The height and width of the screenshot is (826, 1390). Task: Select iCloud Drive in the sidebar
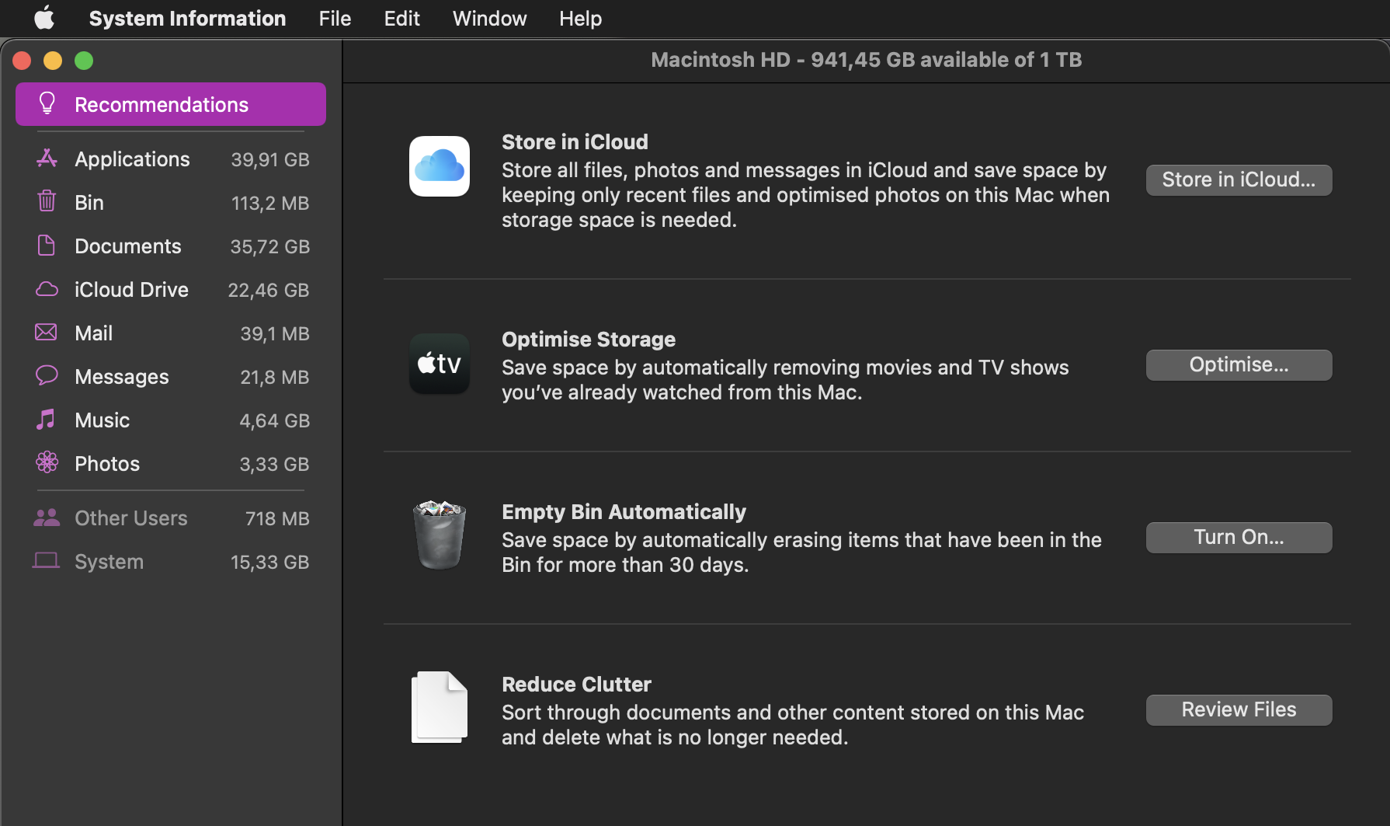point(171,290)
